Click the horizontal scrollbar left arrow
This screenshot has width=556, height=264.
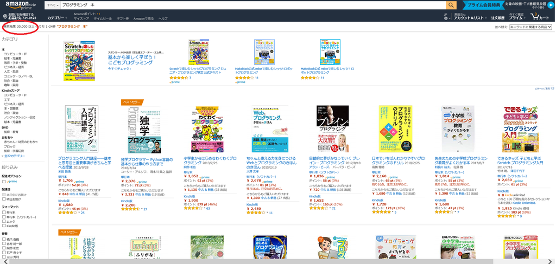click(5, 261)
